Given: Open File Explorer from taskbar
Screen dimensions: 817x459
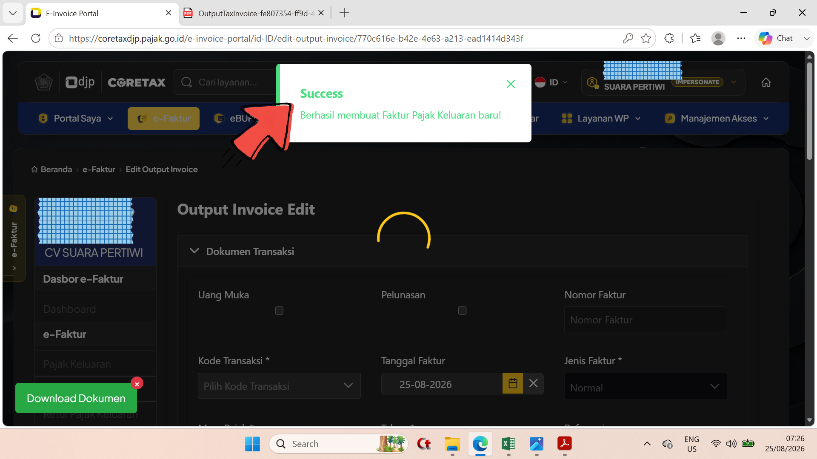Looking at the screenshot, I should (452, 444).
